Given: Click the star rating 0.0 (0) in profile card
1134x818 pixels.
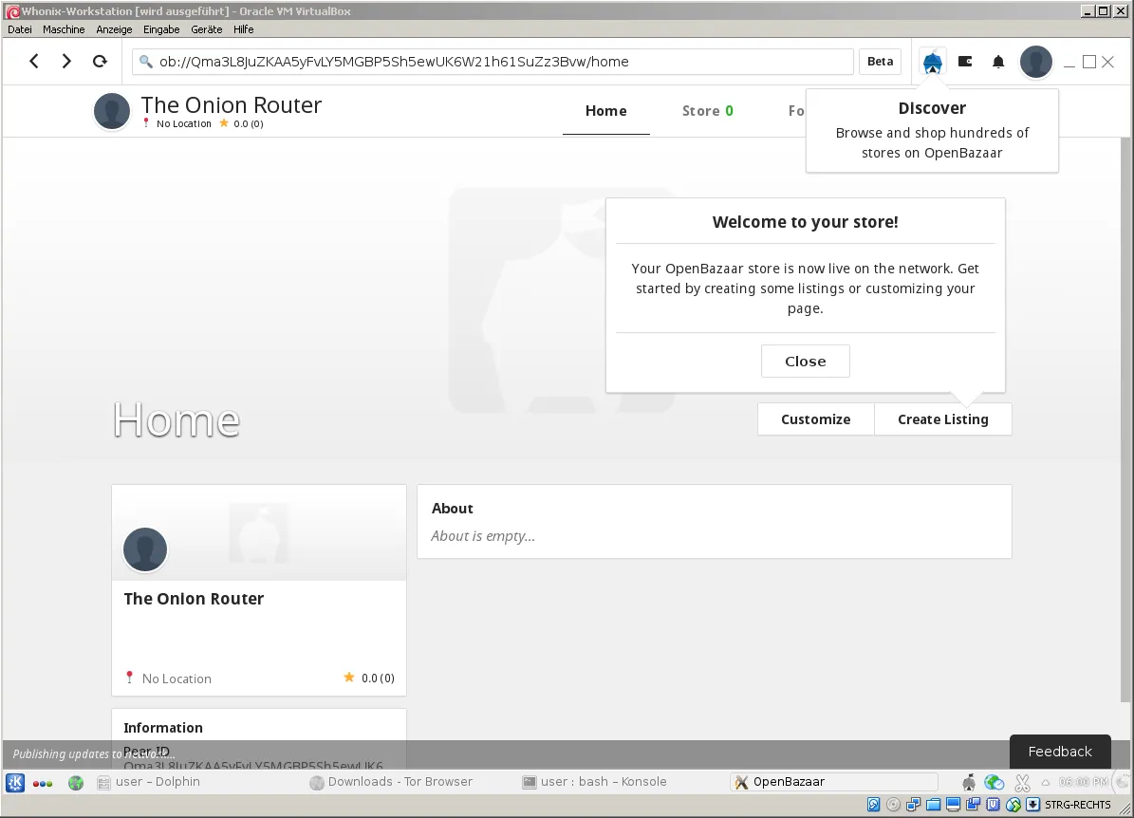Looking at the screenshot, I should [x=369, y=678].
